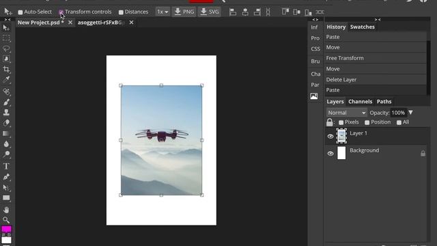Select the Move tool in left toolbar
Screen dimensions: 437x246
6,27
